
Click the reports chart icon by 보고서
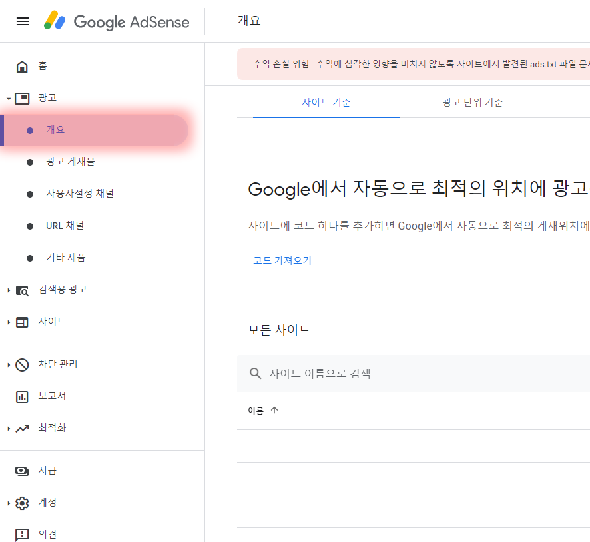(x=22, y=396)
